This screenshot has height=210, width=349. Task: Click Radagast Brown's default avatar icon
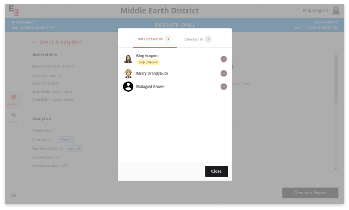128,87
